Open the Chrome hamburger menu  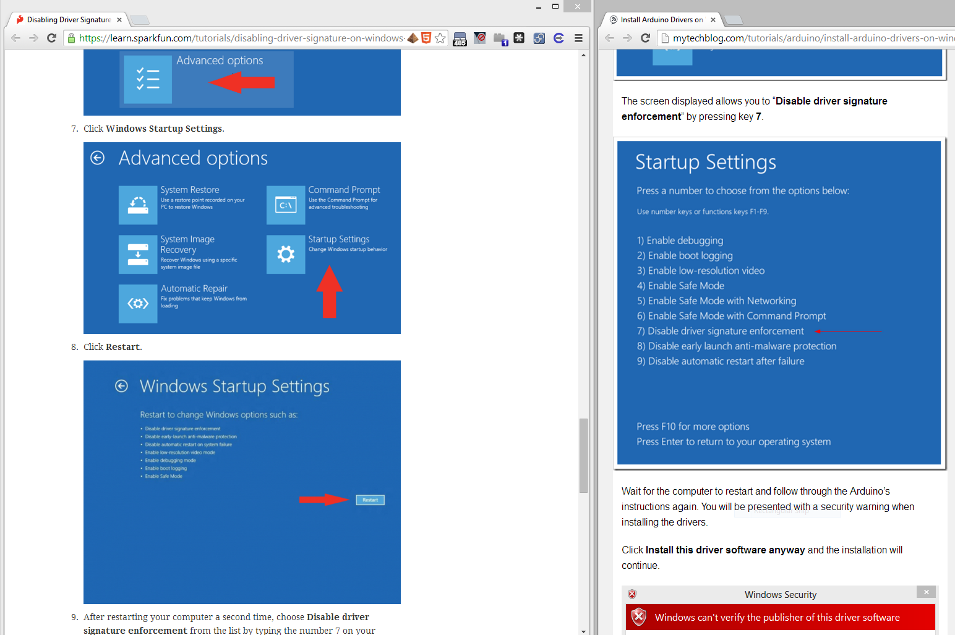[x=578, y=38]
